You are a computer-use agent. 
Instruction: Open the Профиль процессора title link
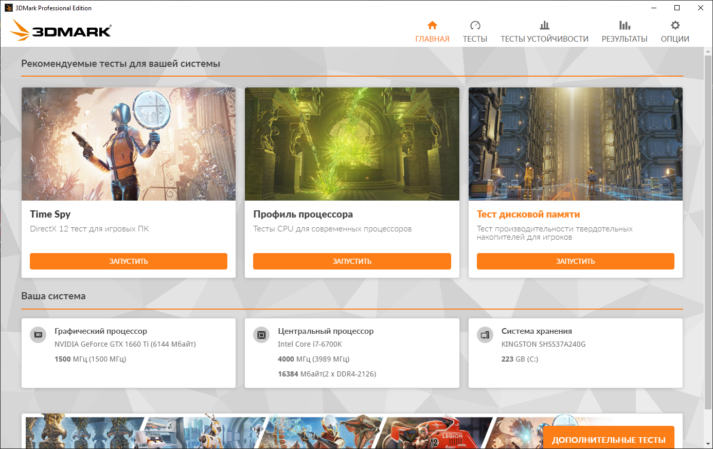coord(303,214)
